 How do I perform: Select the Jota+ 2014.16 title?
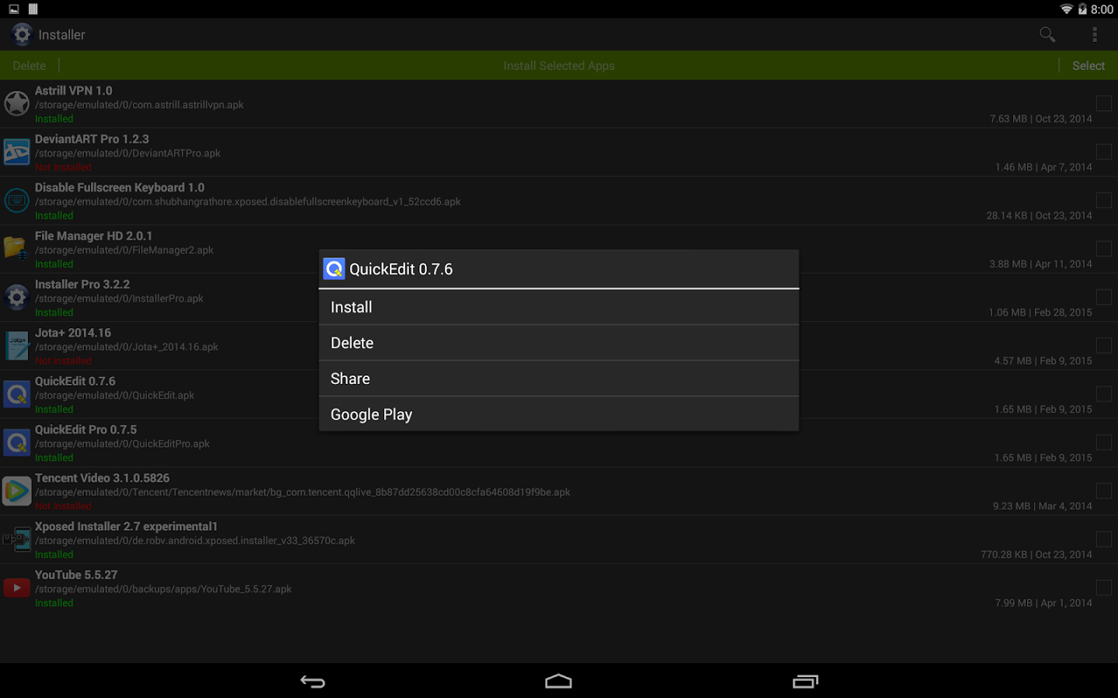click(x=73, y=333)
